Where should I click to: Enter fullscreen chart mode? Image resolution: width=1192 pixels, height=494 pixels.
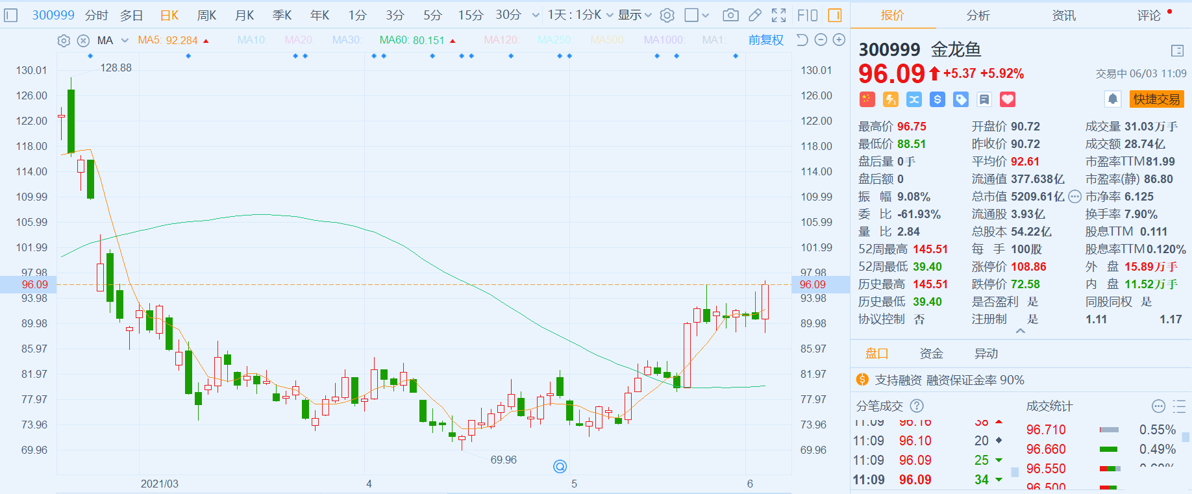(779, 15)
